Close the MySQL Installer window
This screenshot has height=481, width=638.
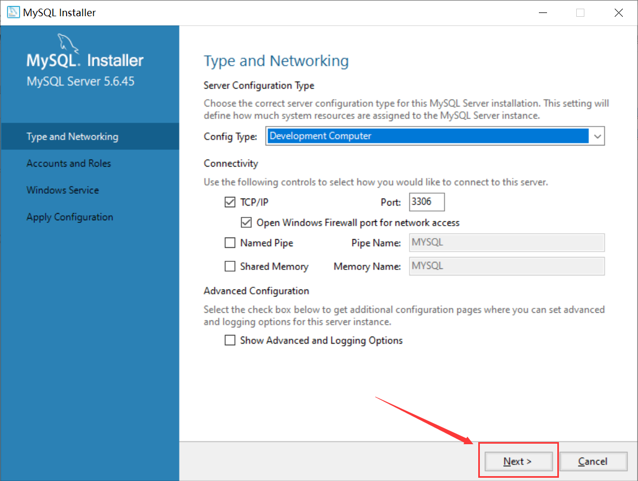point(619,12)
